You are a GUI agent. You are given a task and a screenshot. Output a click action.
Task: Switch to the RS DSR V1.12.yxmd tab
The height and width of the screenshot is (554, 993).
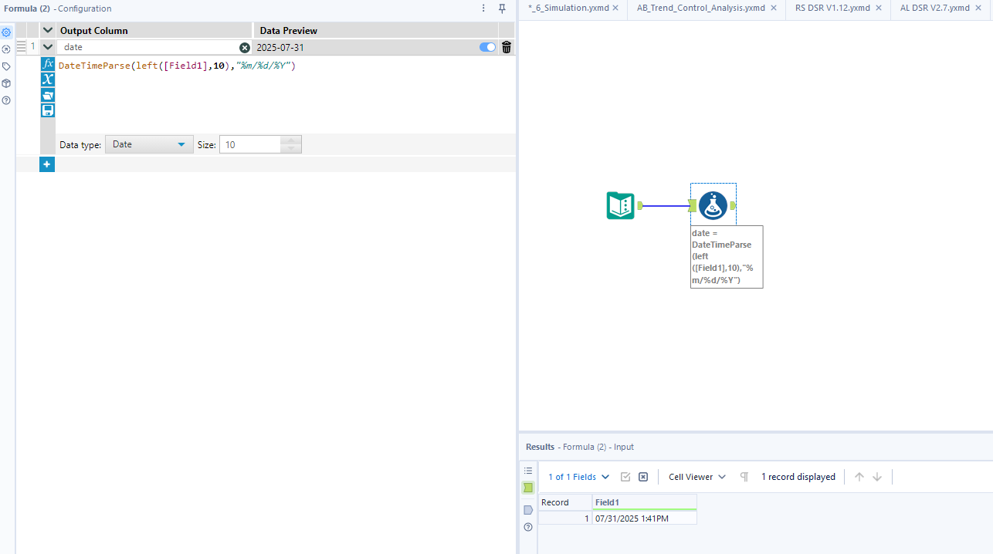830,8
